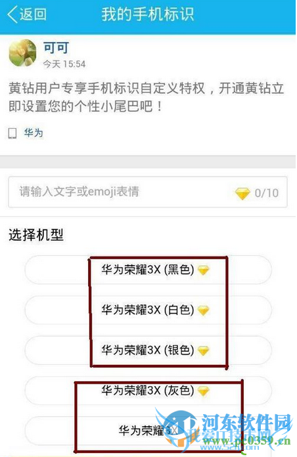Tap the 0/10 character counter

coord(266,193)
